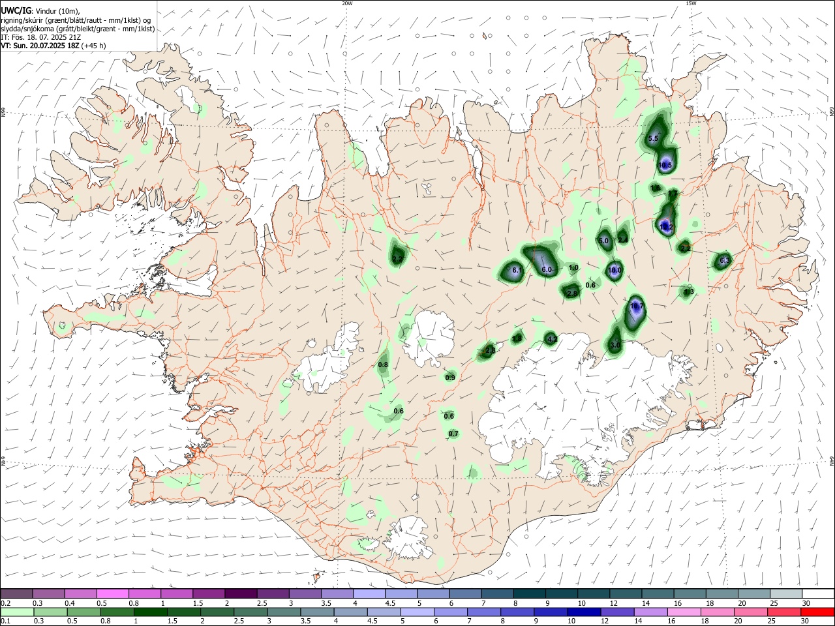This screenshot has height=626, width=835.
Task: Click the 6.1 precipitation value on map
Action: [x=517, y=270]
